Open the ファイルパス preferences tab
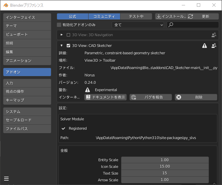The height and width of the screenshot is (185, 222). (27, 129)
